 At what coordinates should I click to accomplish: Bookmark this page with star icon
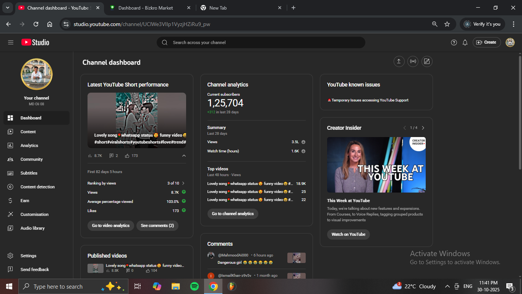(447, 24)
